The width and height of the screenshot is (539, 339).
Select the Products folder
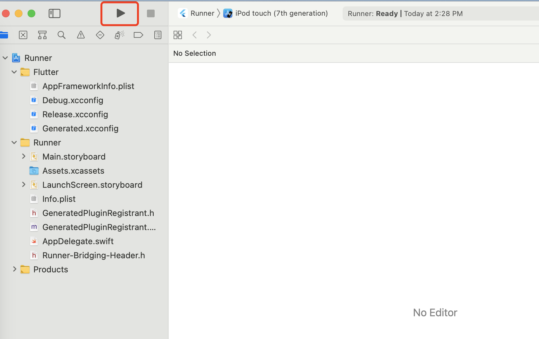coord(44,269)
